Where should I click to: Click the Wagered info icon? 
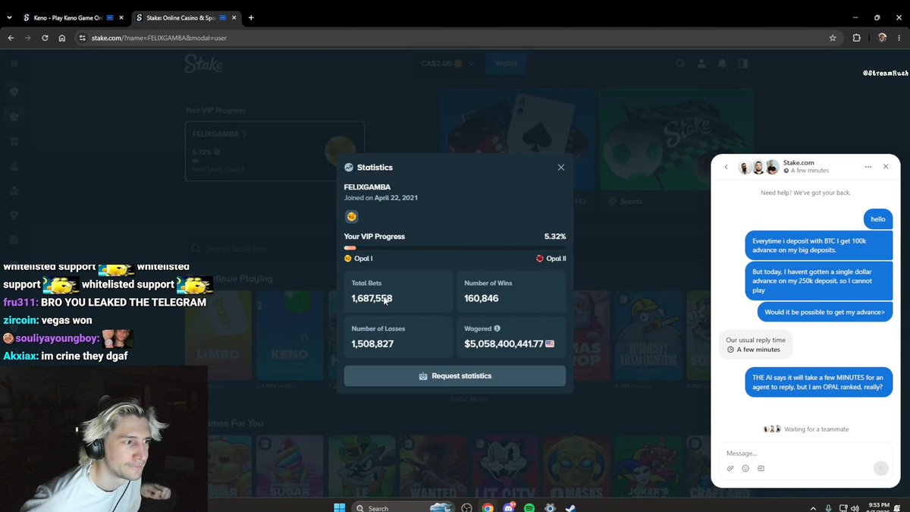pos(497,328)
